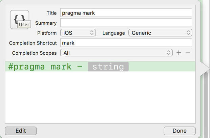Screen dimensions: 210x138
Task: Click the Completion Scopes label
Action: click(34, 53)
